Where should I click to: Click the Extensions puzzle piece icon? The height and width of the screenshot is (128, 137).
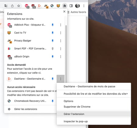click(x=65, y=6)
